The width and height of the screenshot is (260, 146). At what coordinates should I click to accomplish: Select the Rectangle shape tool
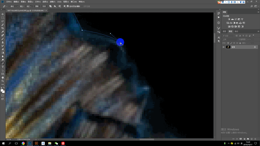pos(3,74)
